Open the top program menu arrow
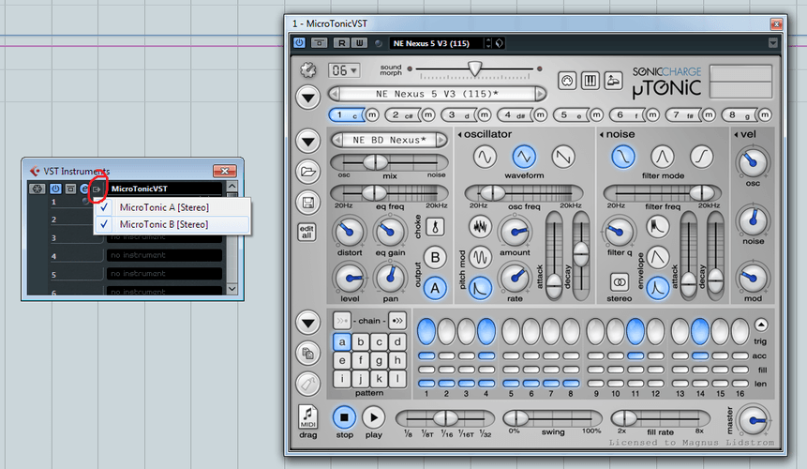Image resolution: width=807 pixels, height=469 pixels. [307, 98]
